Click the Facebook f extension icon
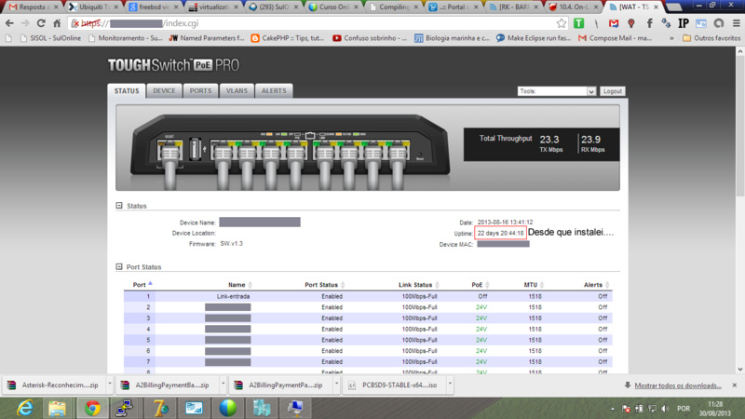 tap(649, 23)
